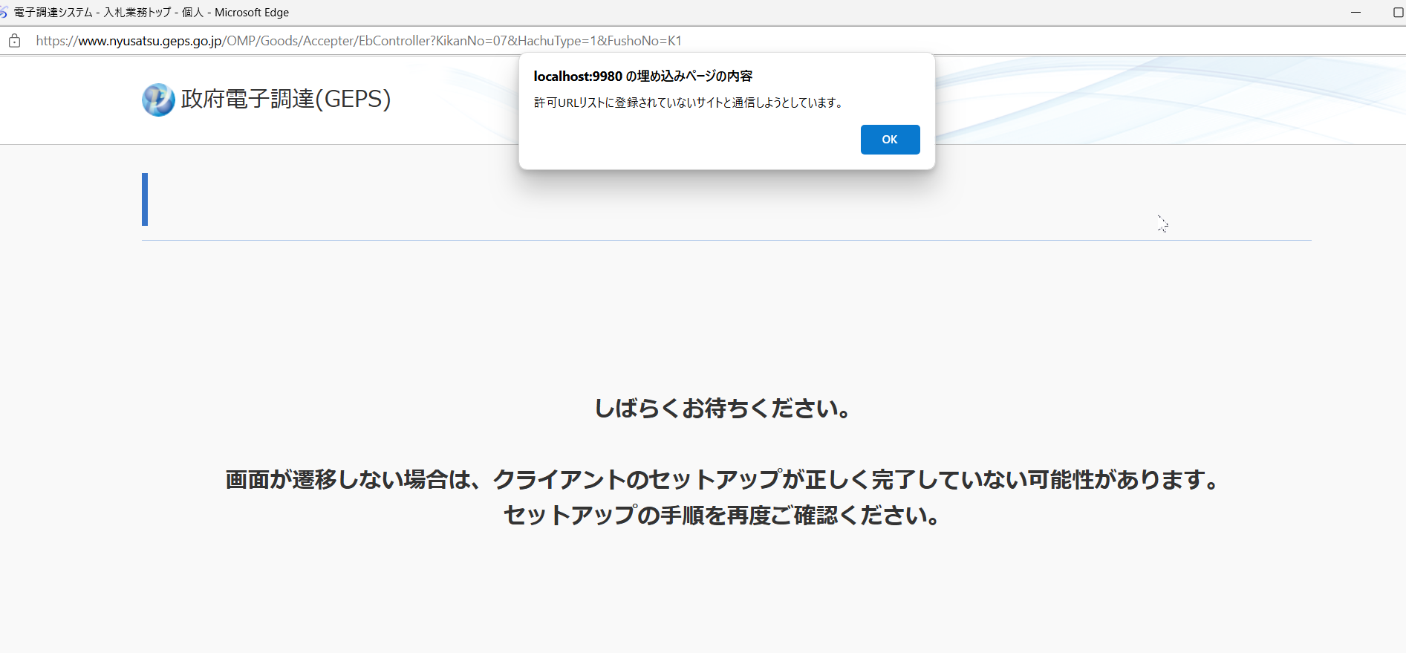The height and width of the screenshot is (653, 1406).
Task: Click the horizontal divider under the heading
Action: pyautogui.click(x=726, y=240)
